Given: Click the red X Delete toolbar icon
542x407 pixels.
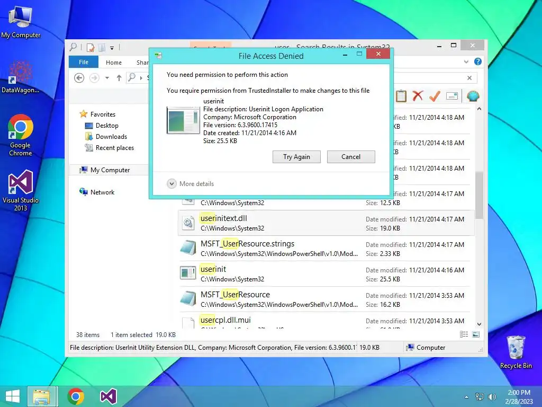Looking at the screenshot, I should 418,95.
